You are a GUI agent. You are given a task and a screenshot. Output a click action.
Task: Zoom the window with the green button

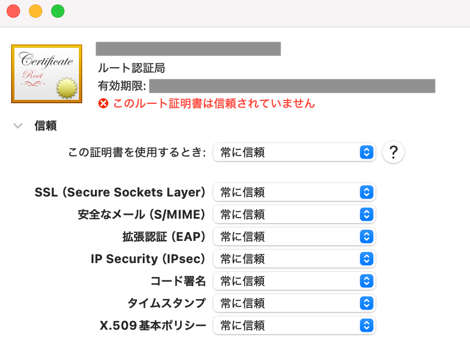[58, 11]
